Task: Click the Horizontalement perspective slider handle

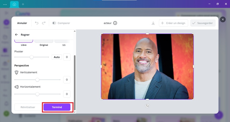Action: tap(37, 94)
